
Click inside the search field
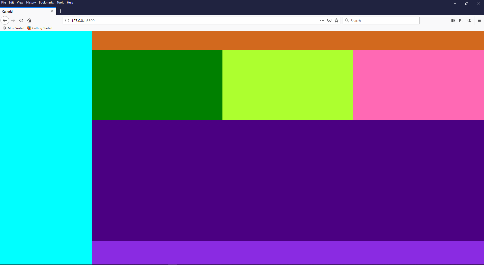click(378, 20)
